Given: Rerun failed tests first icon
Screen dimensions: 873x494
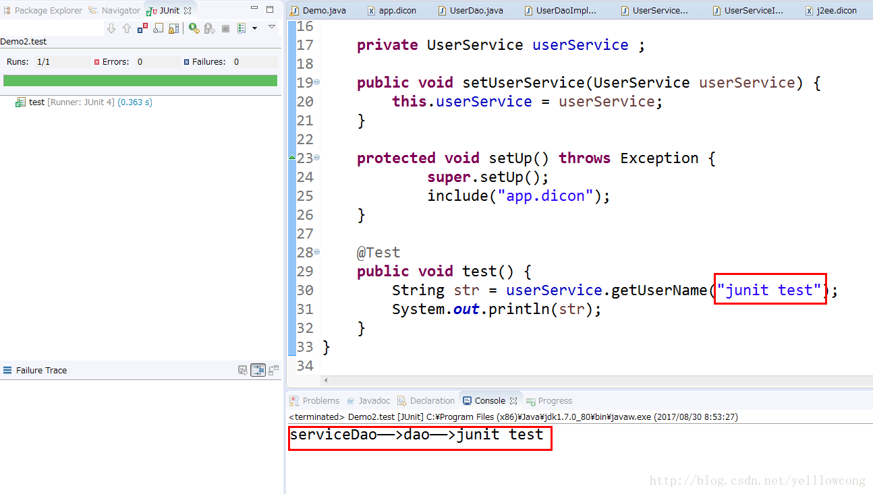Looking at the screenshot, I should click(x=209, y=28).
